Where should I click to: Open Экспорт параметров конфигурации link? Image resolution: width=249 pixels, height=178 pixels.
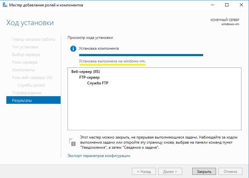[x=99, y=156]
